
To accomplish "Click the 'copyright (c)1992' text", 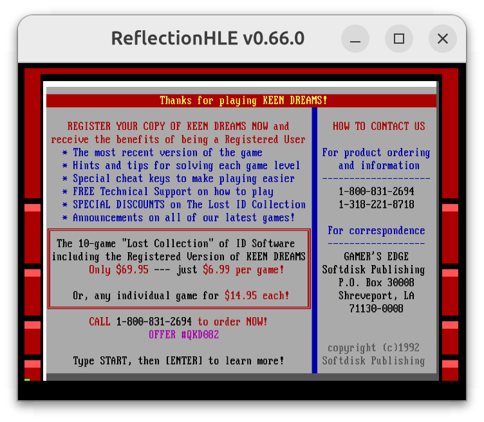I will (373, 347).
